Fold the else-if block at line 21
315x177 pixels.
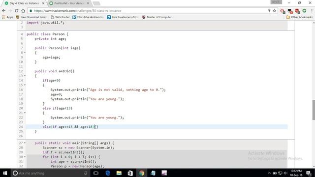click(25, 113)
